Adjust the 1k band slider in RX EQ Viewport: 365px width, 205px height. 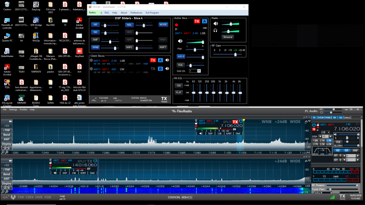220,93
